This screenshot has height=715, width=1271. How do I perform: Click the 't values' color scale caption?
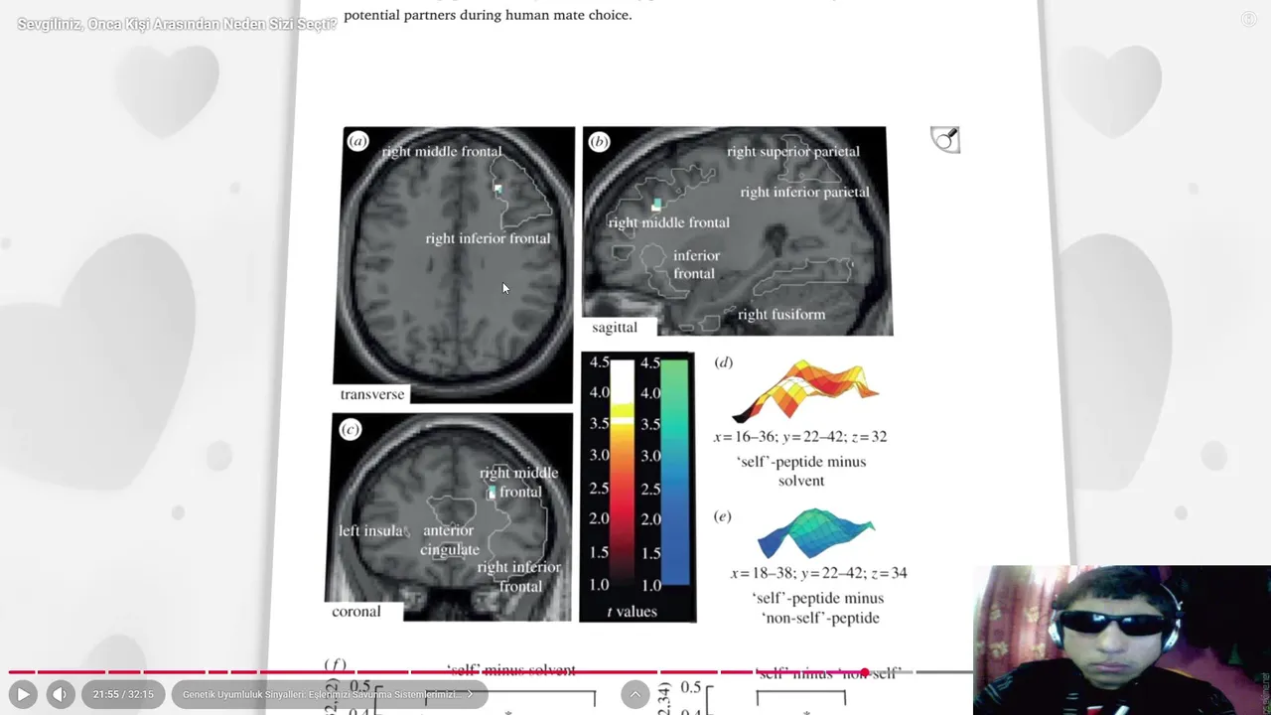click(x=632, y=611)
